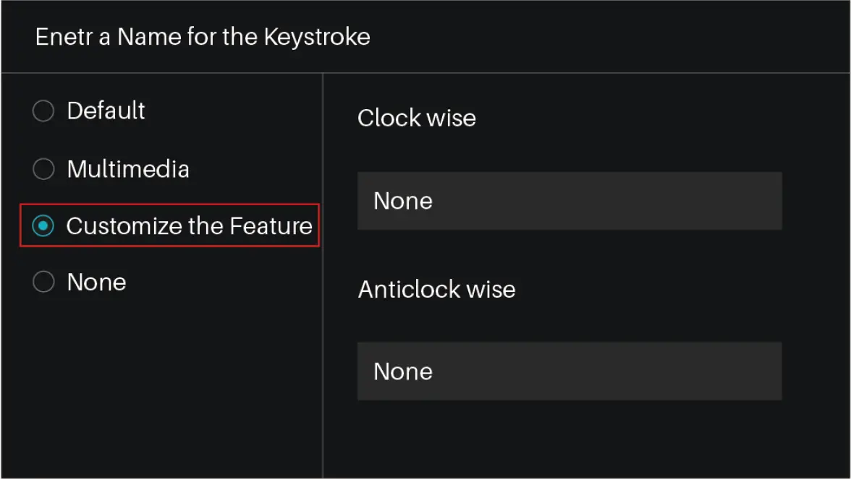
Task: Open the Anticlock wise keystroke selector
Action: pos(569,371)
